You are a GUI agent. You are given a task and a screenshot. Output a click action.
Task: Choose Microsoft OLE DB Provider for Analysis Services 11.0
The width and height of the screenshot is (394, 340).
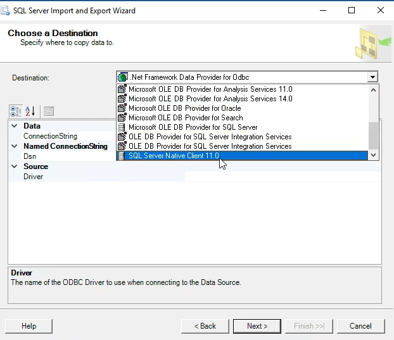(x=243, y=89)
